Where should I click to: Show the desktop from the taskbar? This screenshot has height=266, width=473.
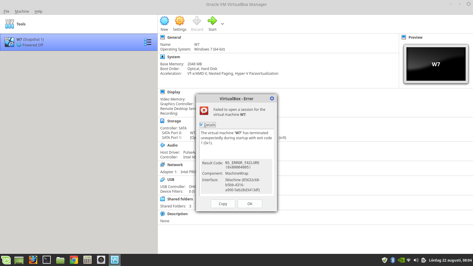click(19, 260)
